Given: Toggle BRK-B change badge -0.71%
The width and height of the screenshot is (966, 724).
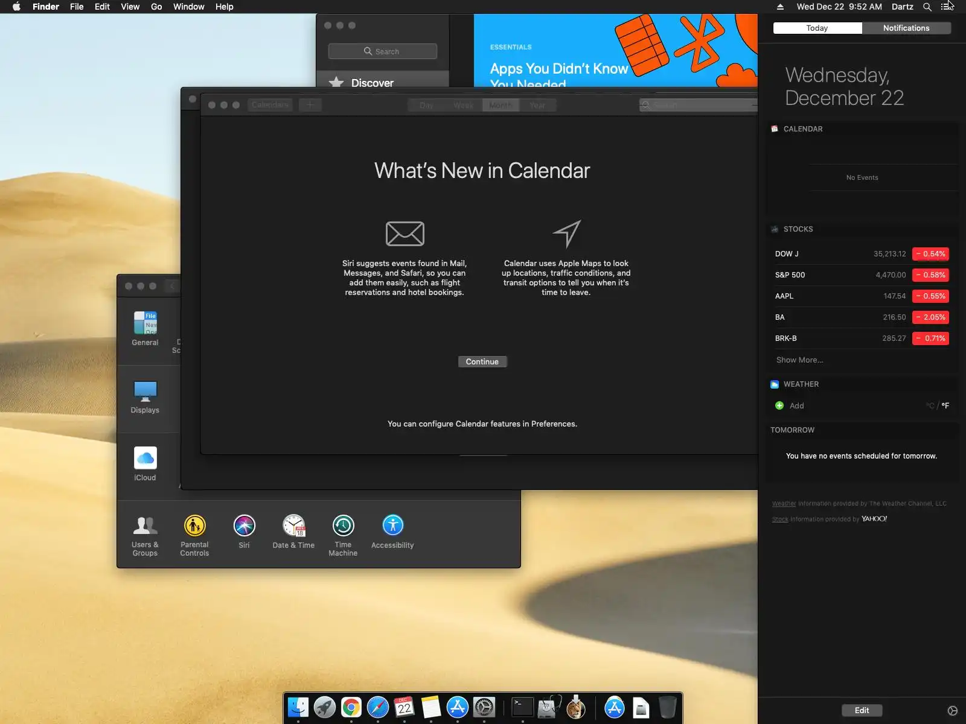Looking at the screenshot, I should [x=930, y=338].
